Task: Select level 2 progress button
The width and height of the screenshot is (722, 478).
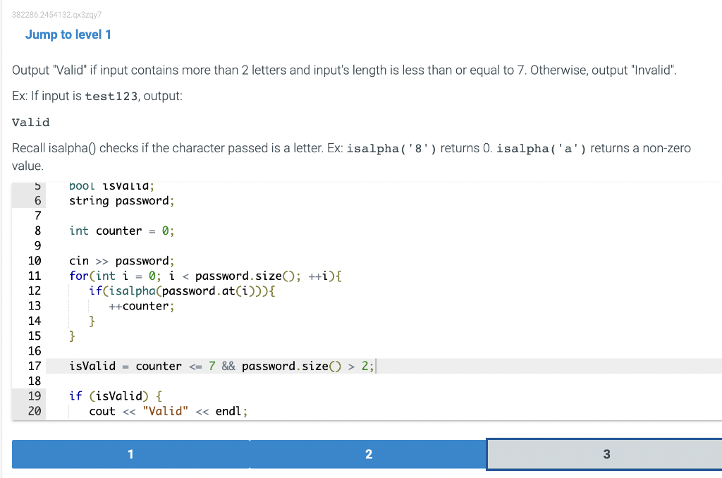Action: [369, 454]
